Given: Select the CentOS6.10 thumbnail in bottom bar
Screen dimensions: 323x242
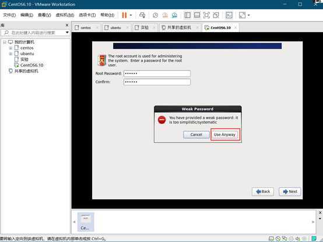Looking at the screenshot, I should pos(86,222).
